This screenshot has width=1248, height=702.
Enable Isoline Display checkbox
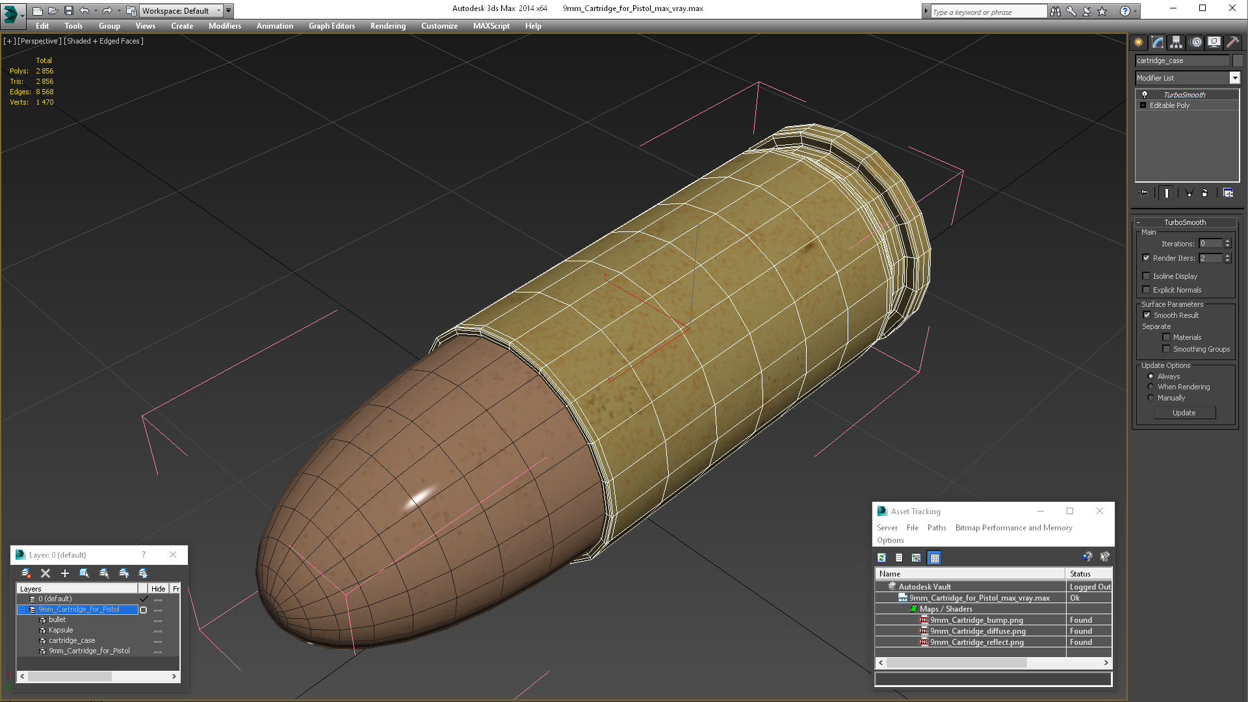pyautogui.click(x=1147, y=276)
